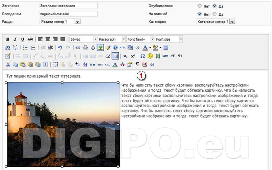
Task: Insert a special character with omega icon
Action: (x=142, y=56)
